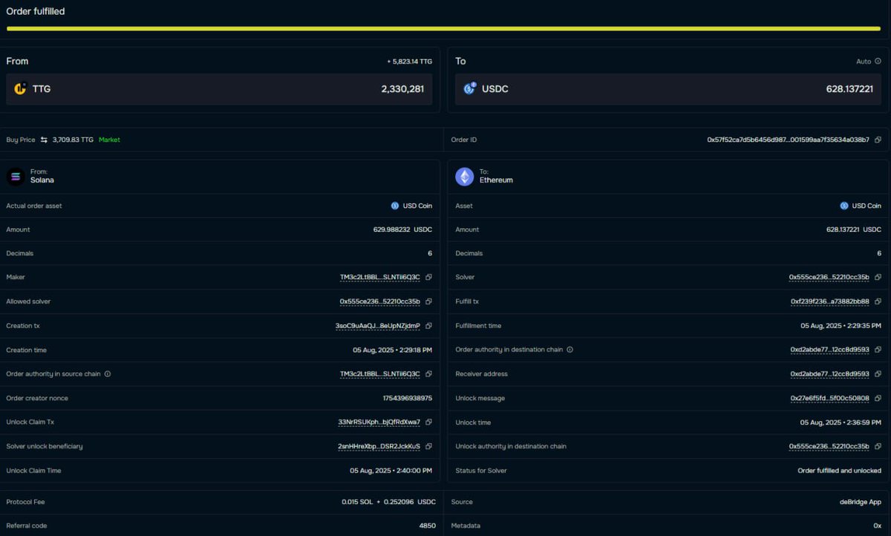Select the Market label next to Buy Price
This screenshot has height=536, width=891.
(109, 140)
